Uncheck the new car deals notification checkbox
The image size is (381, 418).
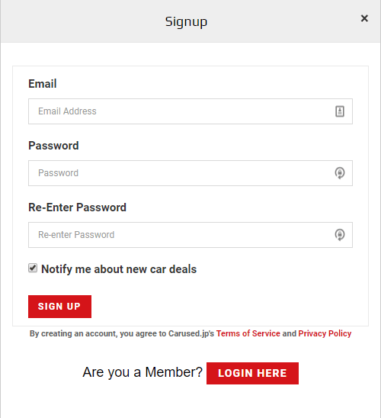click(33, 268)
